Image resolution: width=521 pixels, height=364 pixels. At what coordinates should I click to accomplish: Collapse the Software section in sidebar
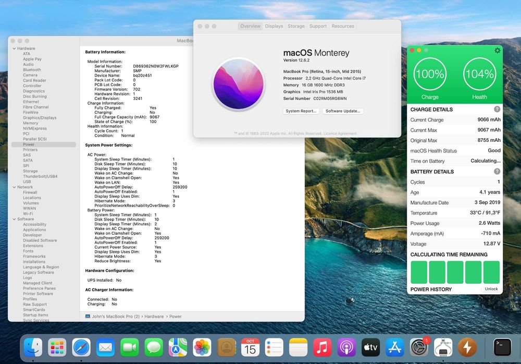point(14,219)
